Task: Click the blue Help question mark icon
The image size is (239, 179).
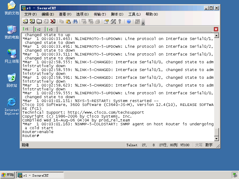Action: [x=129, y=21]
